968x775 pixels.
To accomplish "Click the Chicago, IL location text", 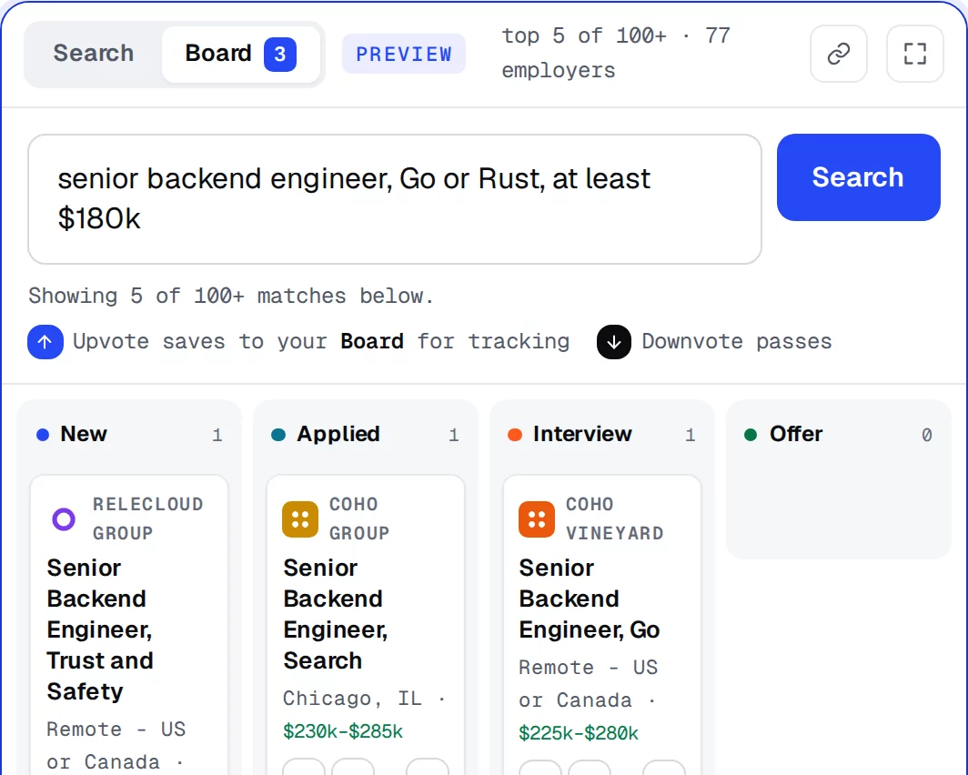I will coord(352,699).
